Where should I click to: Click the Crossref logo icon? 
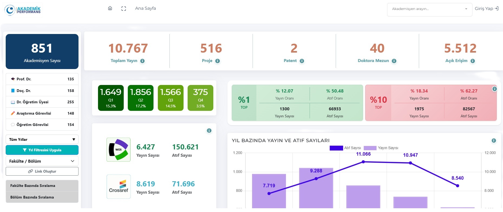[119, 187]
